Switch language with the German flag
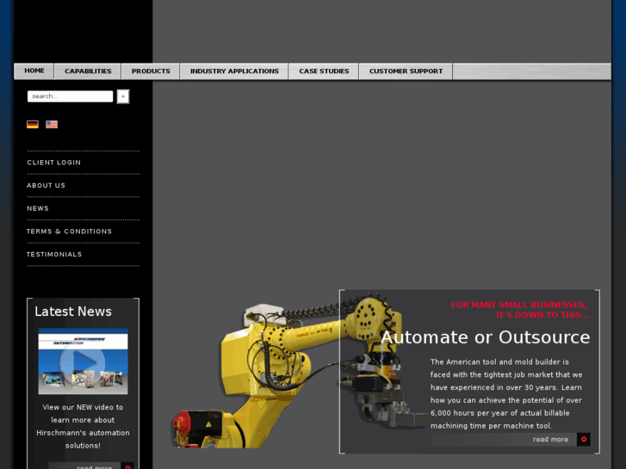The width and height of the screenshot is (626, 469). 33,125
